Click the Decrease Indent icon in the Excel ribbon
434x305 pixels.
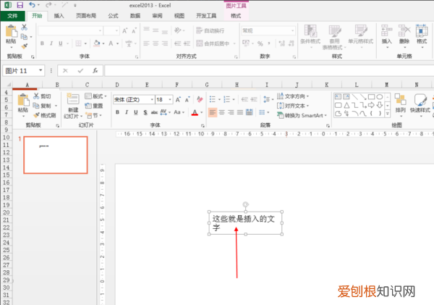(177, 43)
